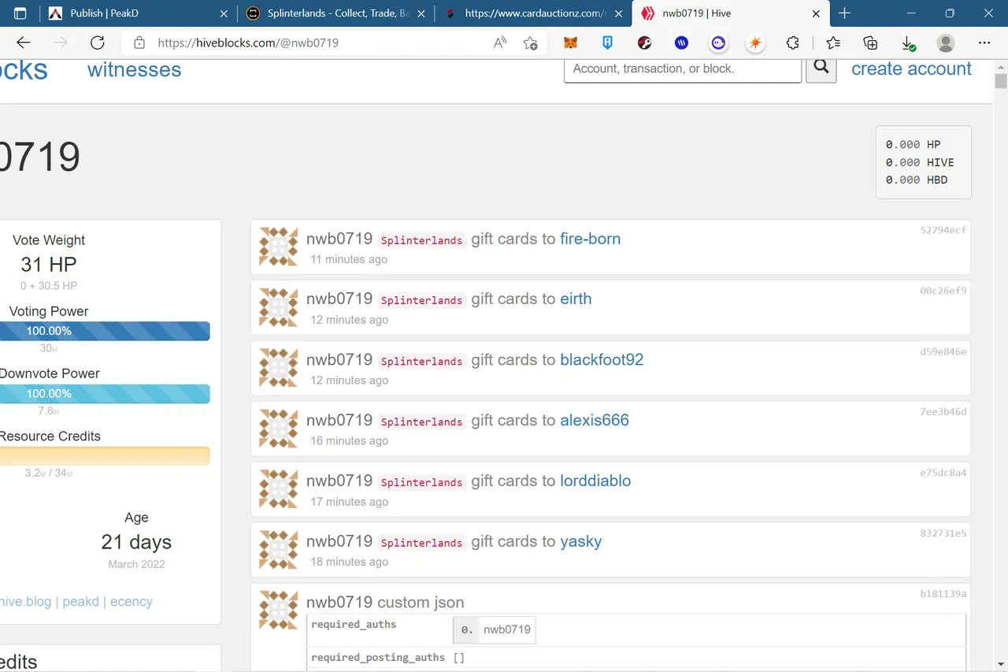Viewport: 1008px width, 672px height.
Task: Open the browser profile avatar
Action: [946, 43]
